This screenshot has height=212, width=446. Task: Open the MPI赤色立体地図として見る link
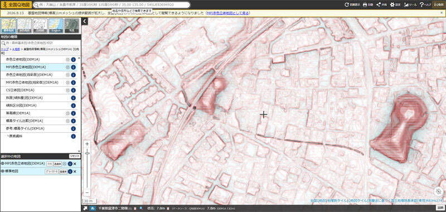[x=228, y=13]
